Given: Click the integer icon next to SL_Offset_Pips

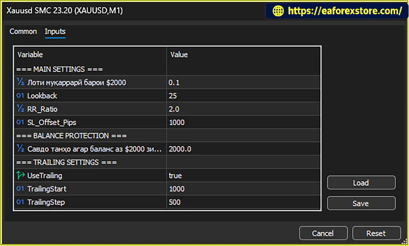Looking at the screenshot, I should pos(20,122).
